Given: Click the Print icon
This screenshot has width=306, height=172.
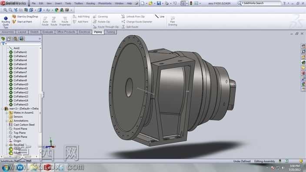Looking at the screenshot, I should coord(166,3).
